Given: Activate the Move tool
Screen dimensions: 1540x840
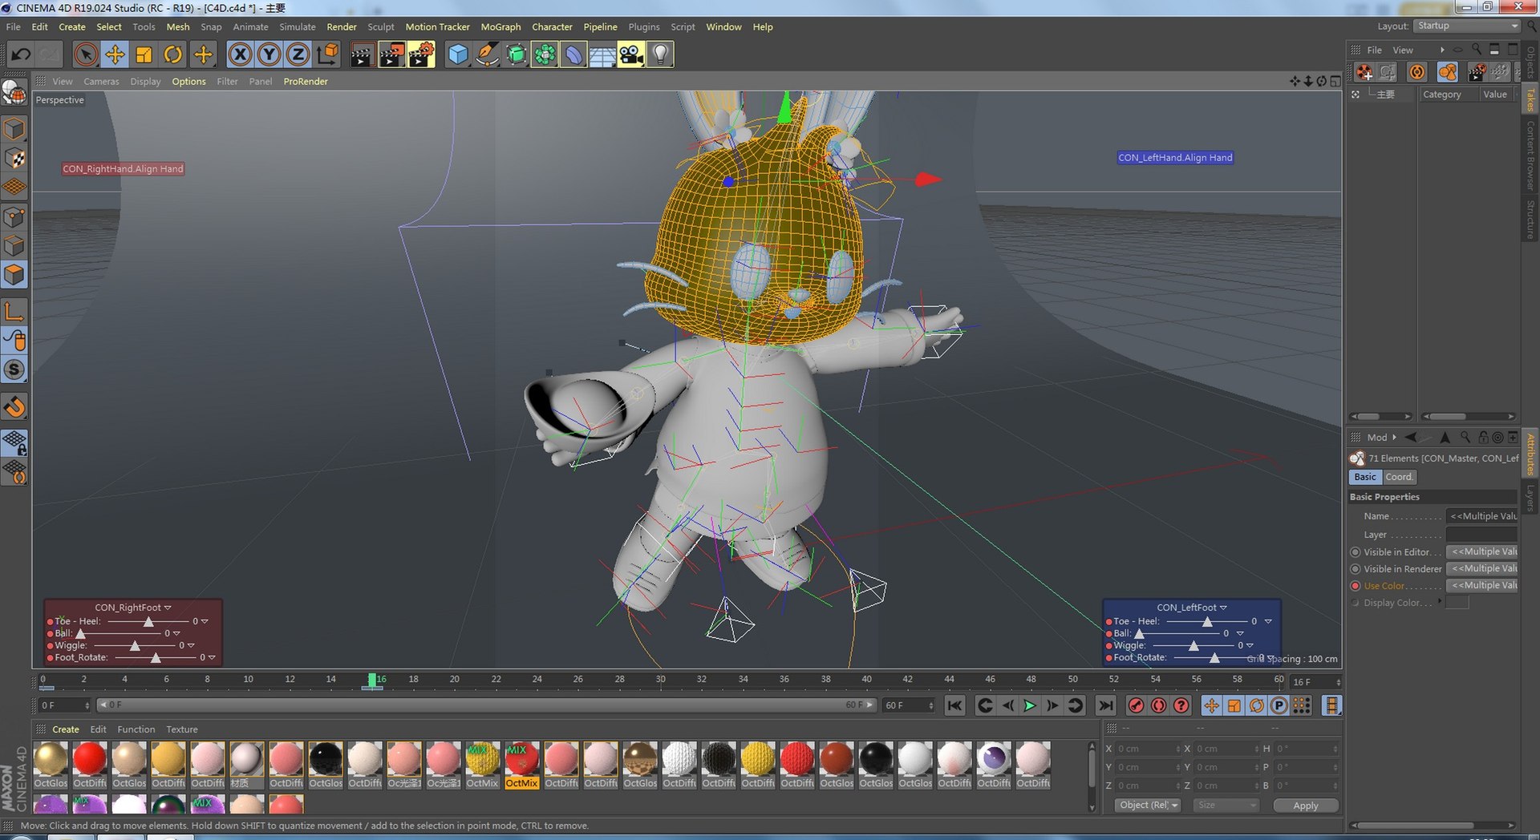Looking at the screenshot, I should (115, 55).
